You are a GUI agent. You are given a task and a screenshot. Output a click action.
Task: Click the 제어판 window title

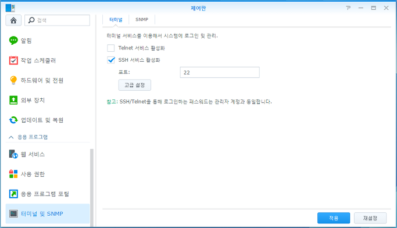tap(198, 8)
